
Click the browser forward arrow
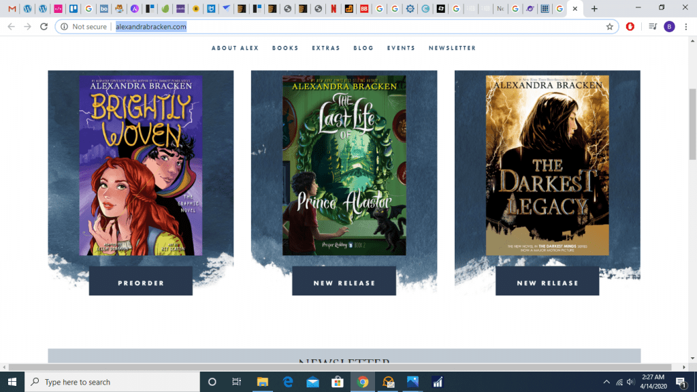pyautogui.click(x=27, y=27)
